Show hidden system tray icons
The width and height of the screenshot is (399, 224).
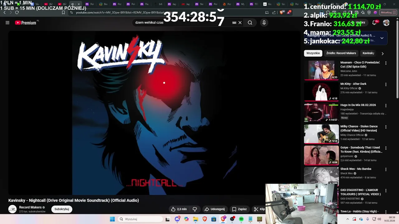(348, 219)
